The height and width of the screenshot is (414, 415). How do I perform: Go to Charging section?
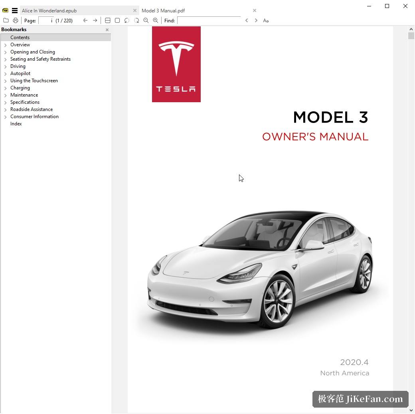tap(20, 88)
